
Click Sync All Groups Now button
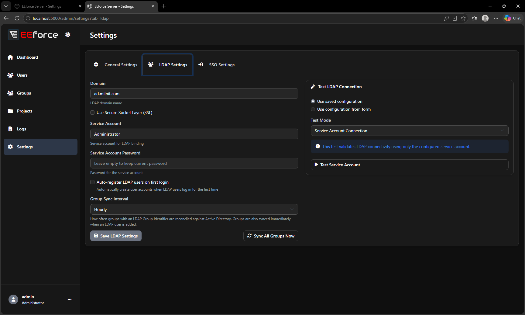[x=271, y=236]
